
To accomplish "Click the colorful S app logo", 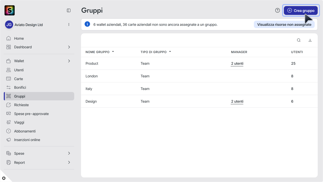I will [10, 10].
